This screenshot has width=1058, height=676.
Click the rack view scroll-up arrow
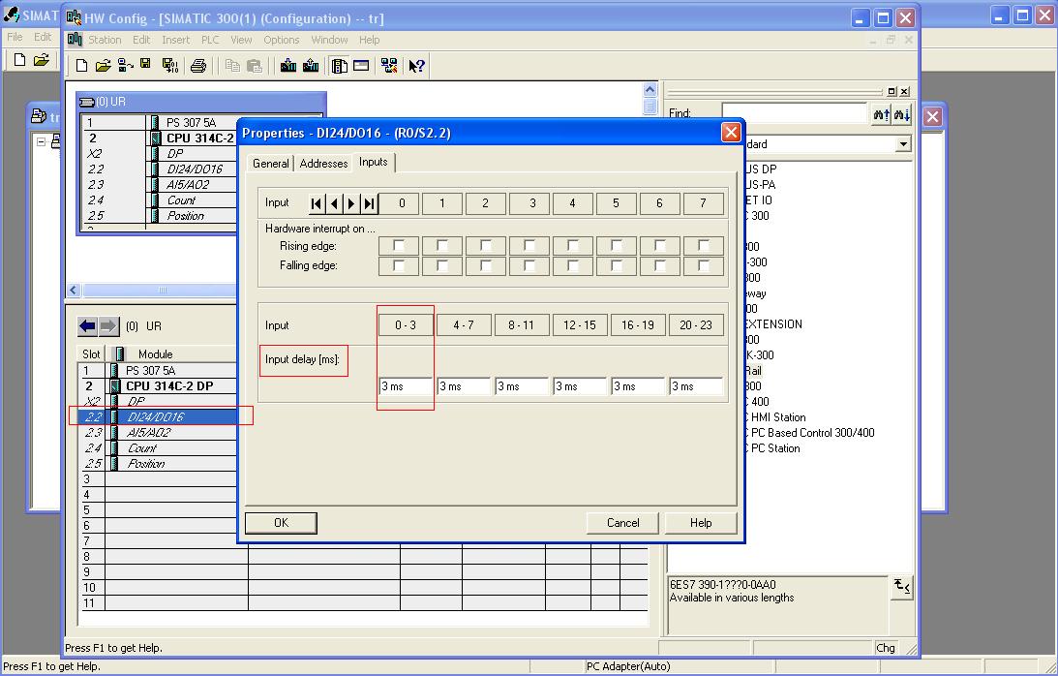pyautogui.click(x=650, y=90)
